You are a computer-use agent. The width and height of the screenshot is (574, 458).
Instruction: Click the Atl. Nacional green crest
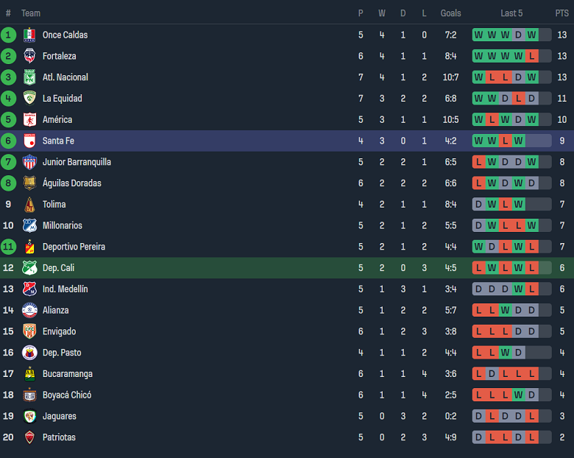pyautogui.click(x=29, y=77)
